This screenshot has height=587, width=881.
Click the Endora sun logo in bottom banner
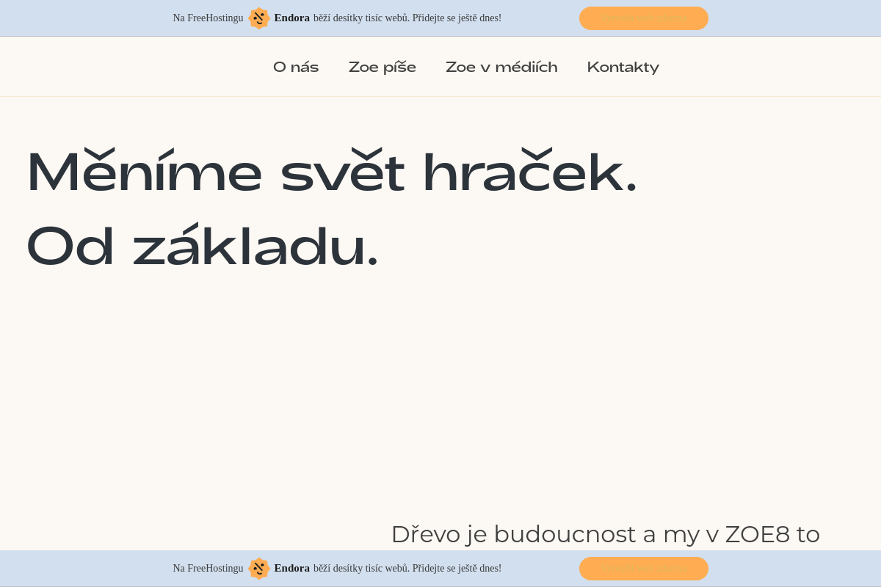point(259,569)
